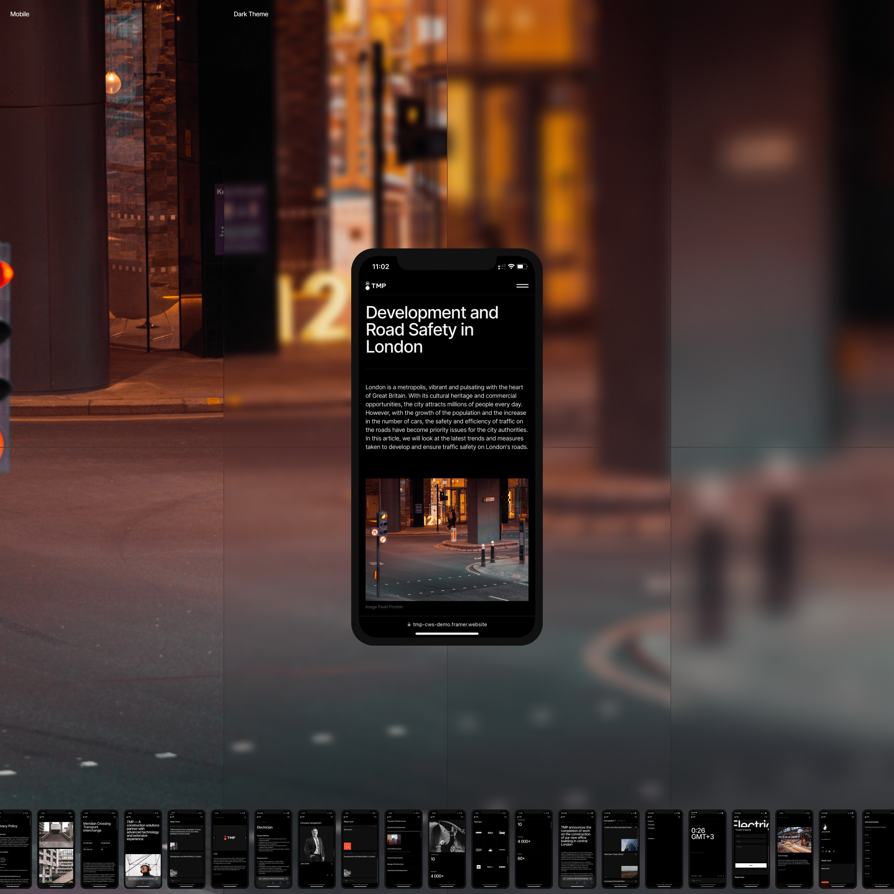Click the tmp-cws-demo.framer.website URL
The height and width of the screenshot is (894, 894).
(x=449, y=624)
